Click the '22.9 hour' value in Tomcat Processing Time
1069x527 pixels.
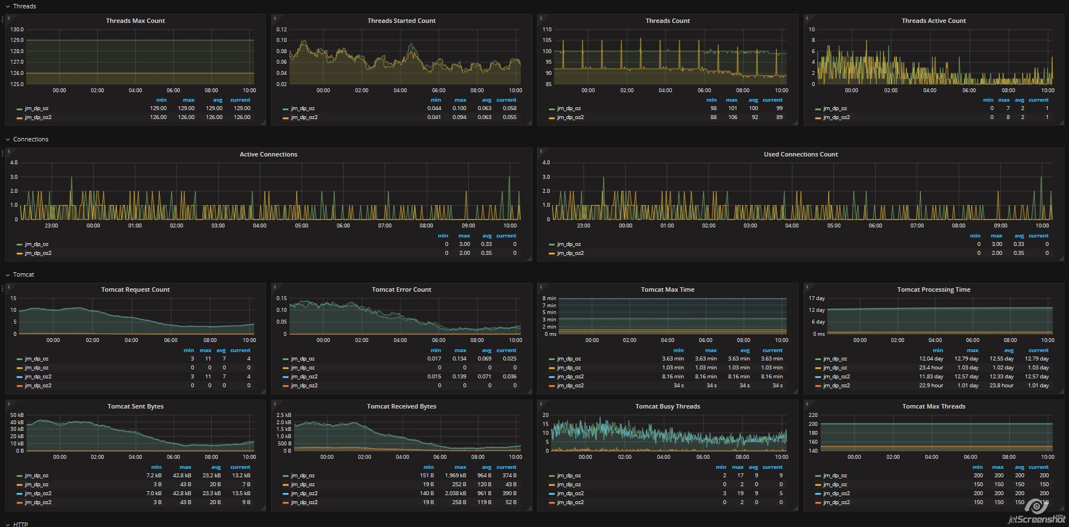(x=931, y=386)
